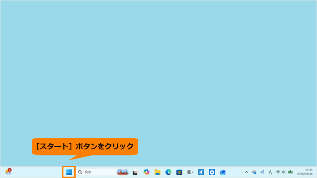Viewport: 317px width, 178px height.
Task: Open the OneDrive cloud tray icon
Action: tap(255, 172)
